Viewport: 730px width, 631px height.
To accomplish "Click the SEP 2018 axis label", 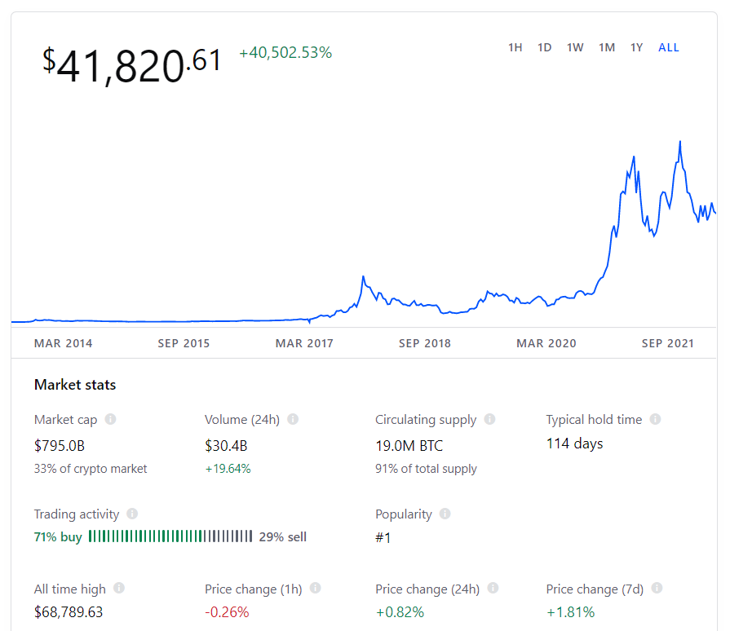I will coord(425,343).
